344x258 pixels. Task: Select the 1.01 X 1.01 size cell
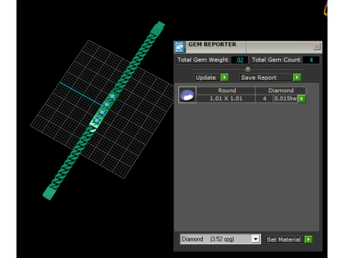click(226, 98)
